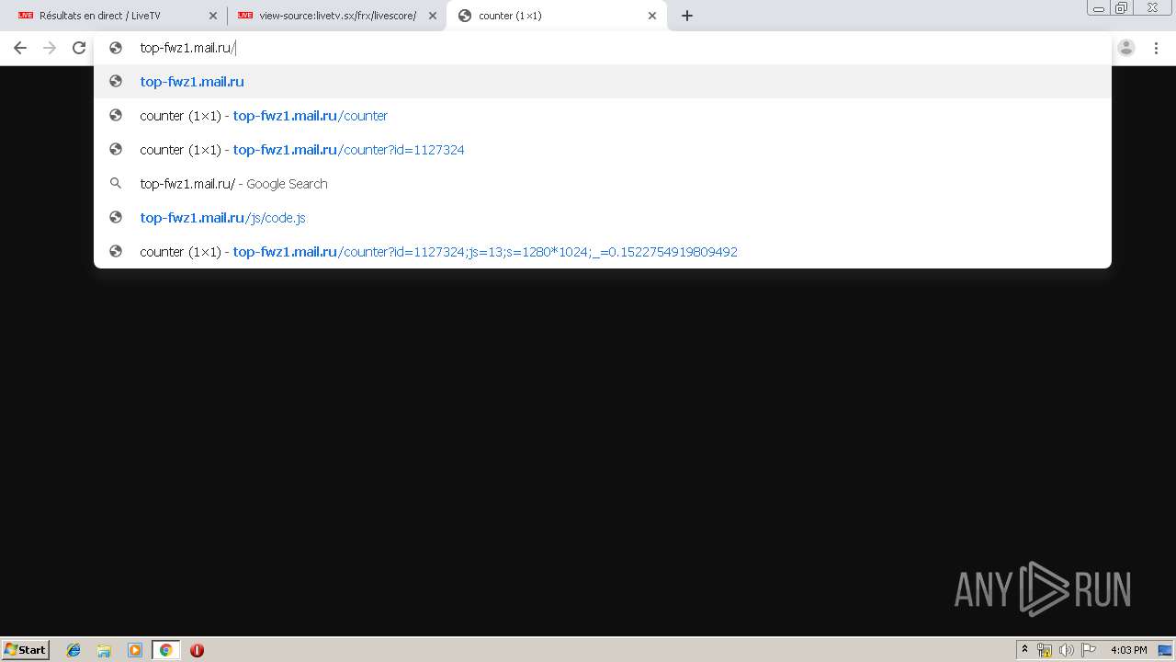Screen dimensions: 1176x662
Task: Click globe icon beside js/code.js suggestion
Action: pos(116,218)
